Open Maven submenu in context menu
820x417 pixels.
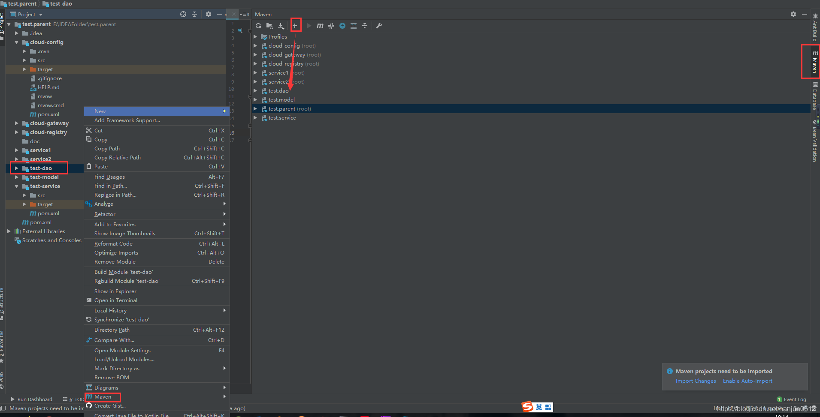(157, 397)
